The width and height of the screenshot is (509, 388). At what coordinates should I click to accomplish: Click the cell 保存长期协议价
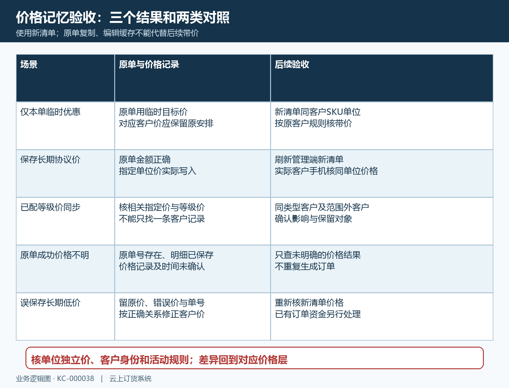[x=65, y=174]
